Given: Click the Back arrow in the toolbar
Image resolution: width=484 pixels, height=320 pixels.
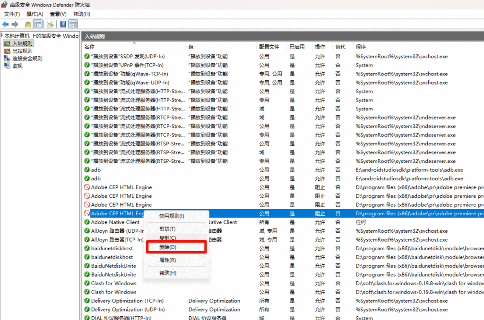Looking at the screenshot, I should (x=6, y=24).
